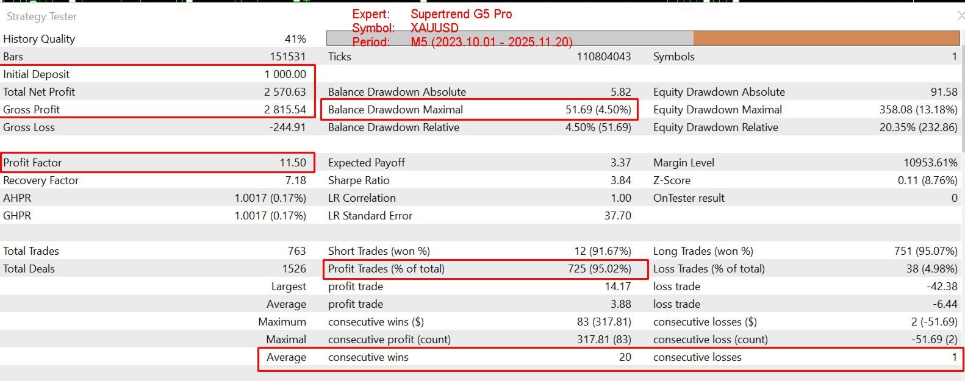Select the History Quality 41% value
The width and height of the screenshot is (965, 381).
[x=295, y=39]
